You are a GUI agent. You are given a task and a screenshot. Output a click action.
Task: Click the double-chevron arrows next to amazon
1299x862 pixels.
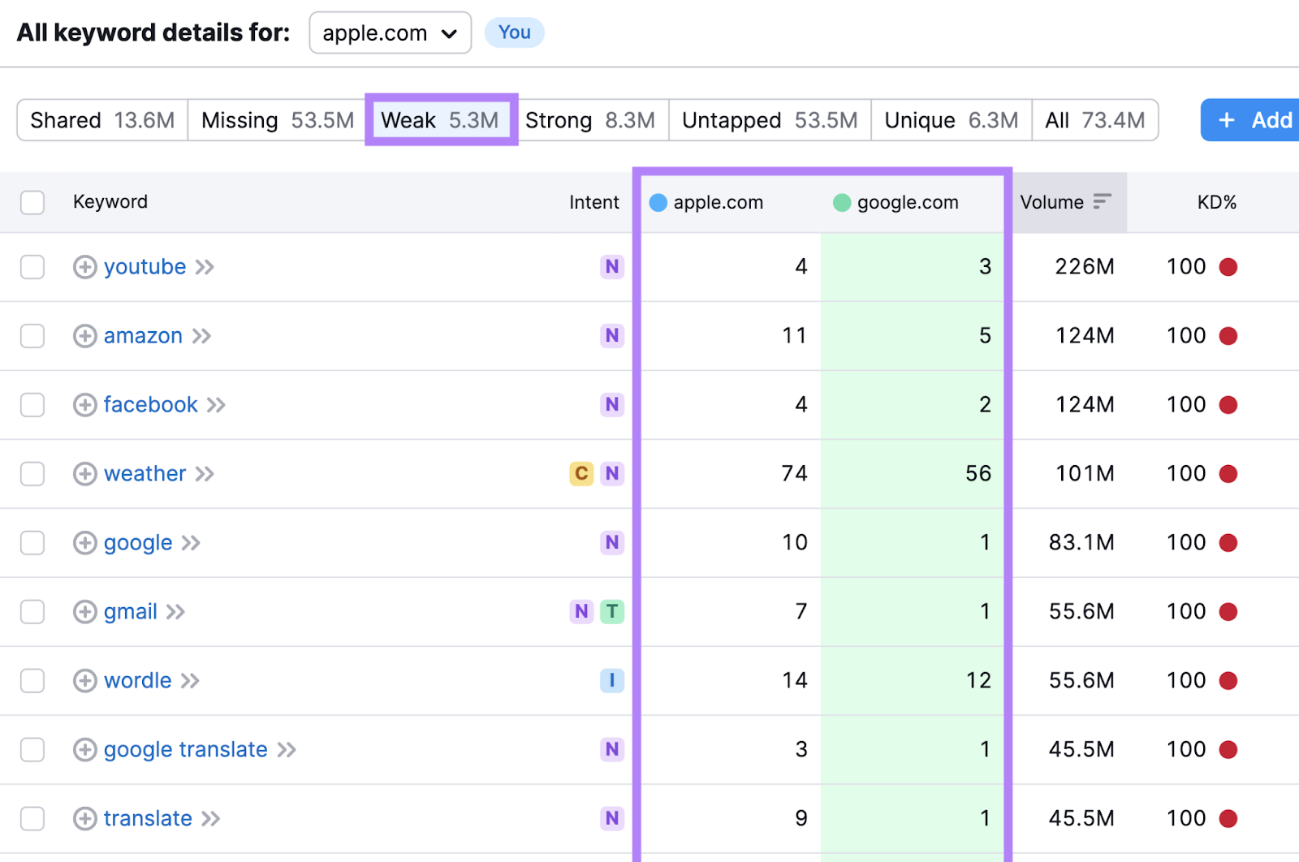[x=203, y=335]
